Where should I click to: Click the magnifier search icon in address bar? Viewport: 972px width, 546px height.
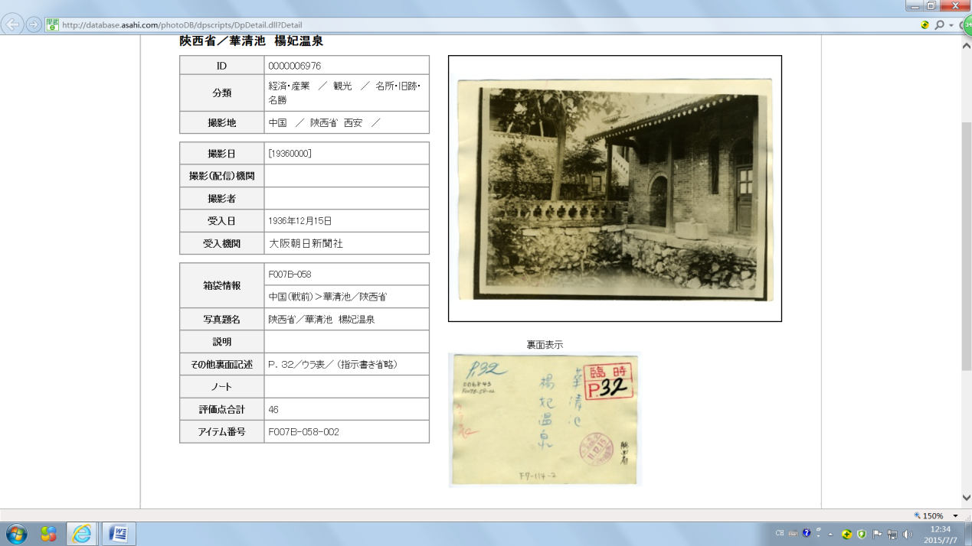tap(939, 24)
